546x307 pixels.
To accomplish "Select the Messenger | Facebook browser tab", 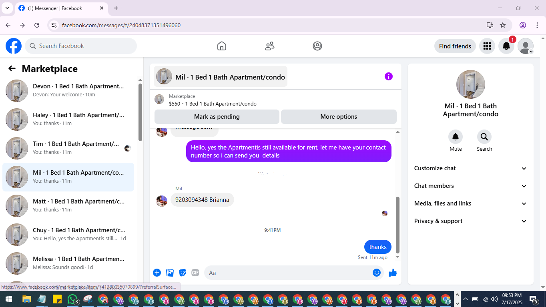I will point(61,8).
